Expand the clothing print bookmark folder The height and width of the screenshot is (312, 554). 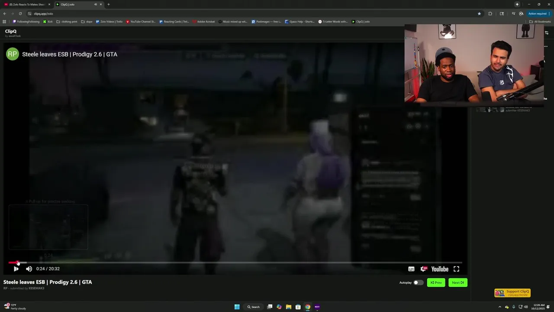tap(67, 22)
